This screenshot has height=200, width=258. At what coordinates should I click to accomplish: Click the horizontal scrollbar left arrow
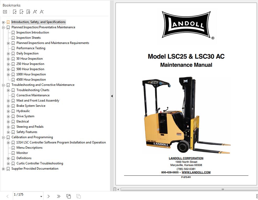(x=118, y=190)
